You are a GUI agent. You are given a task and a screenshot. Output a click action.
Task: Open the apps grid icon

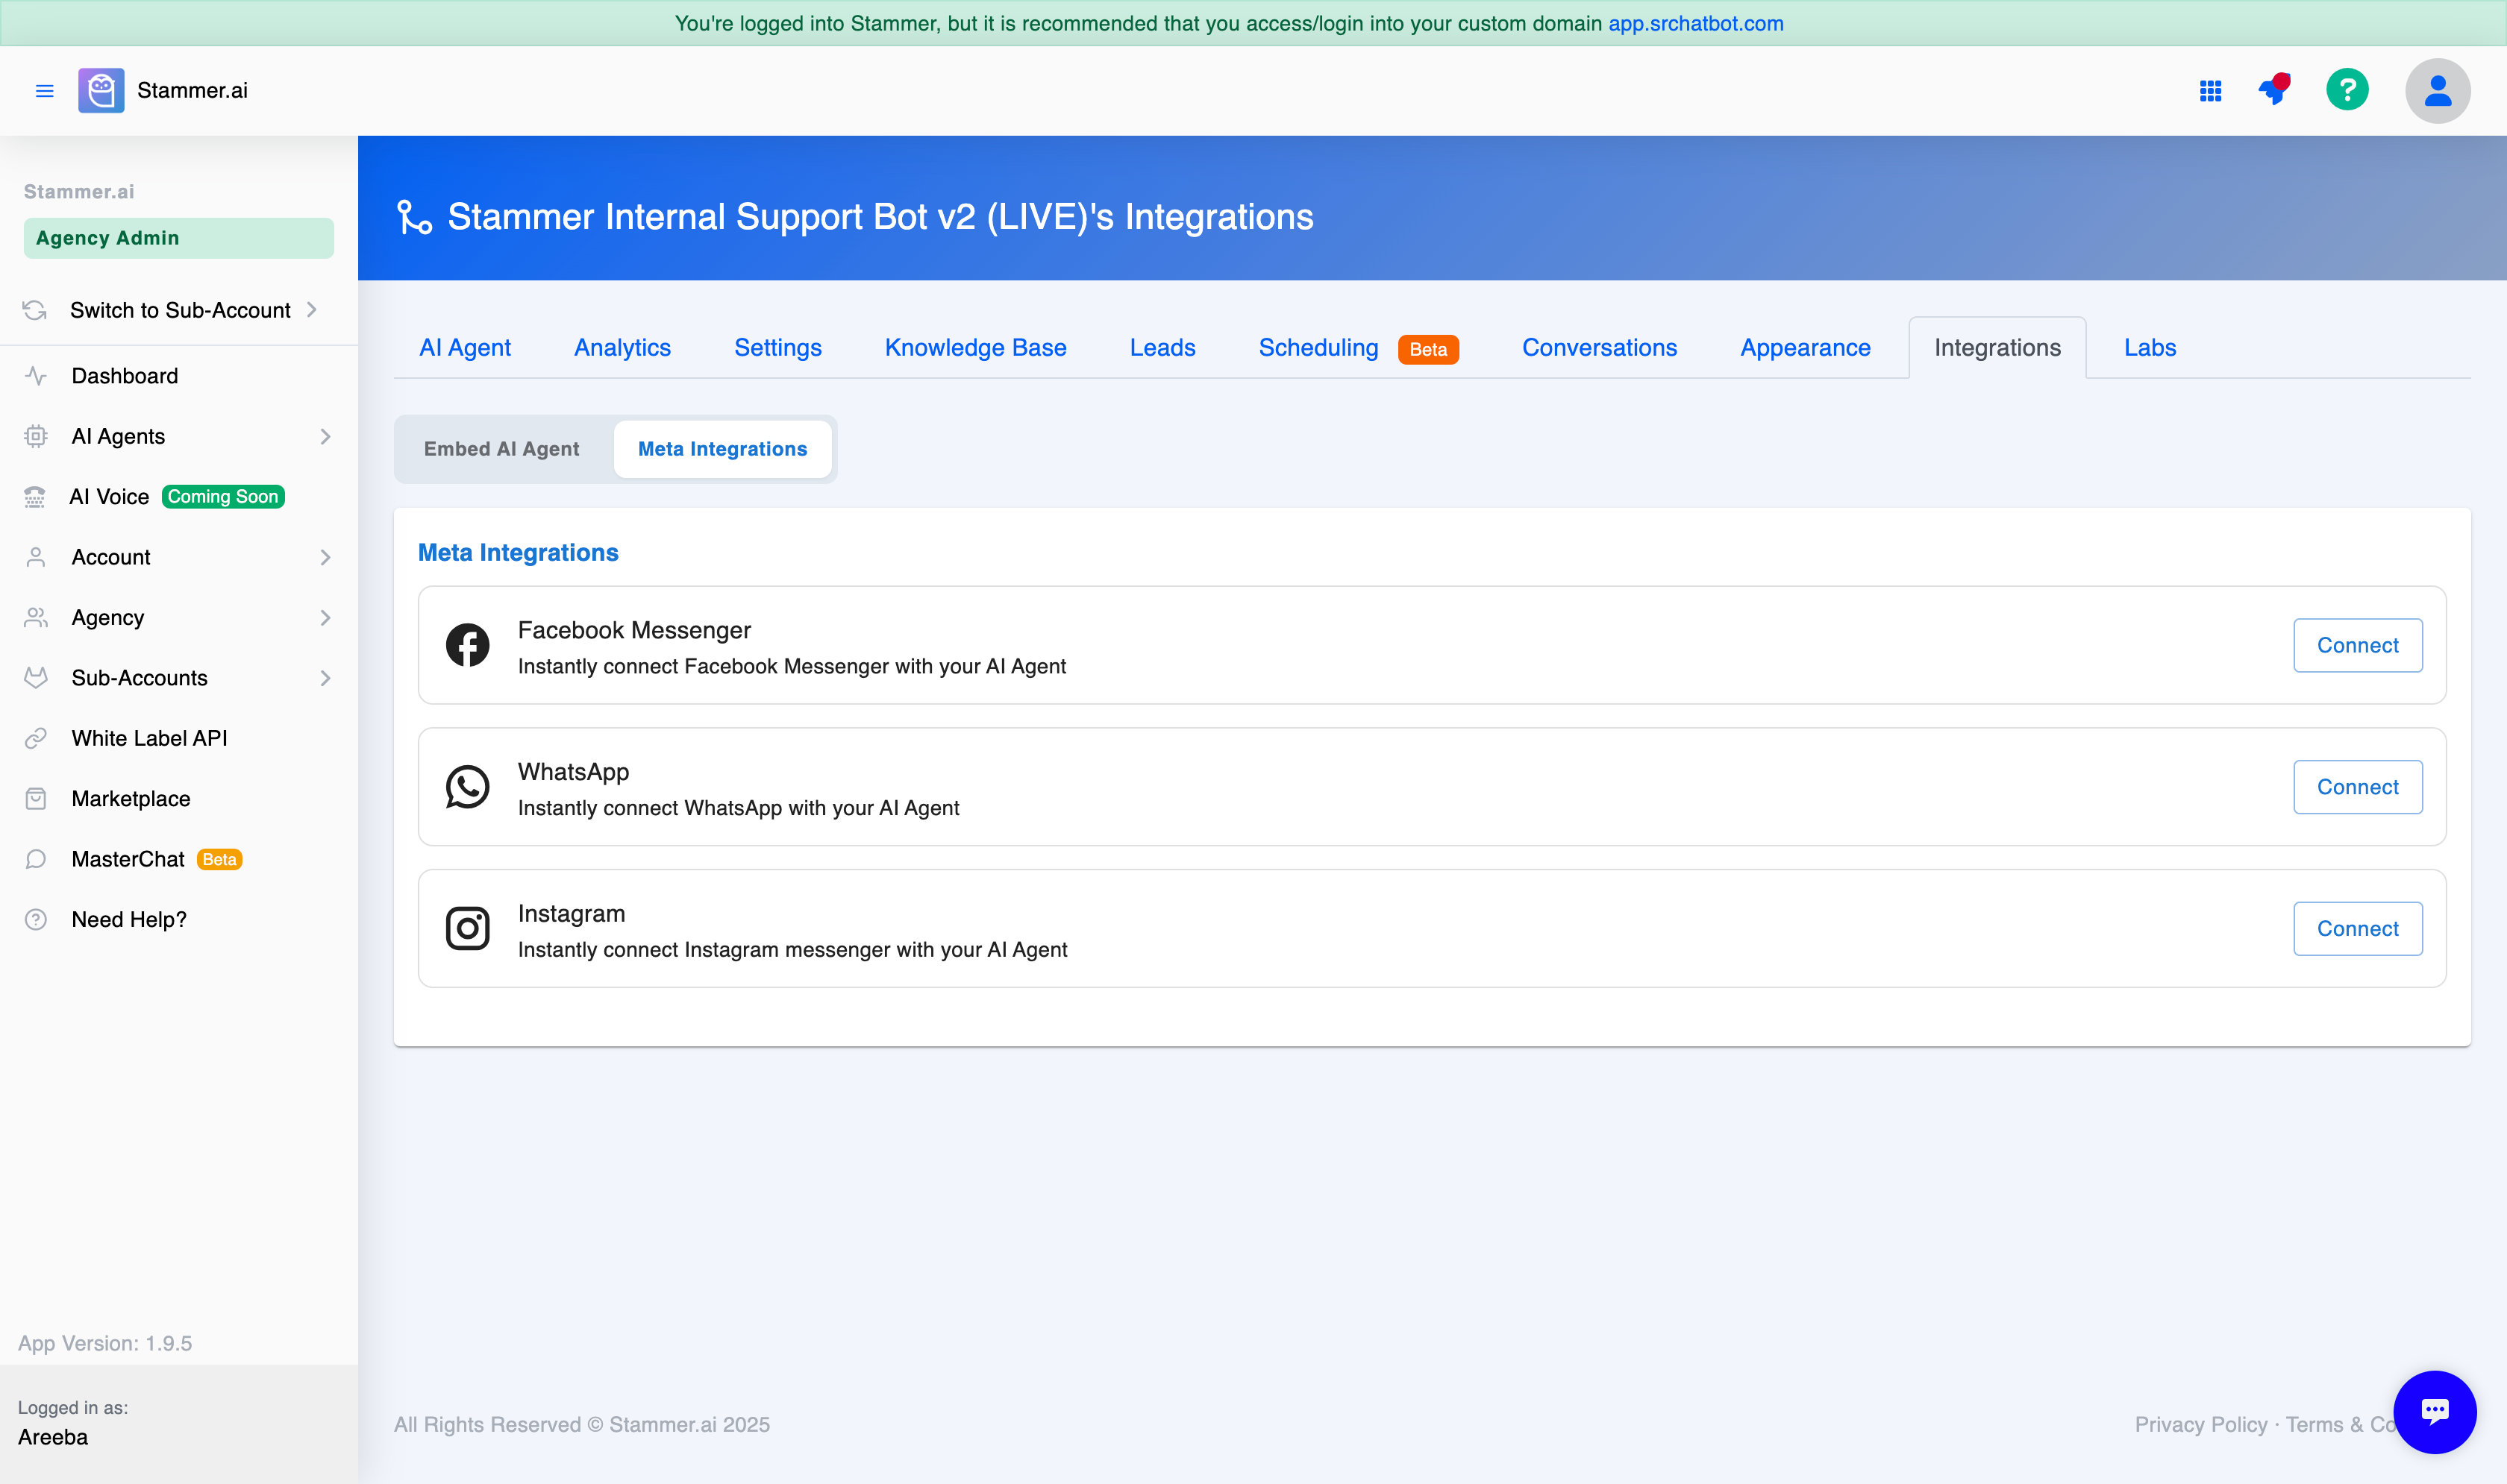[2211, 91]
